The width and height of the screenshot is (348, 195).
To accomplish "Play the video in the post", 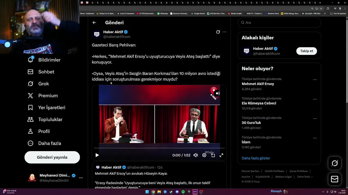I will [97, 155].
